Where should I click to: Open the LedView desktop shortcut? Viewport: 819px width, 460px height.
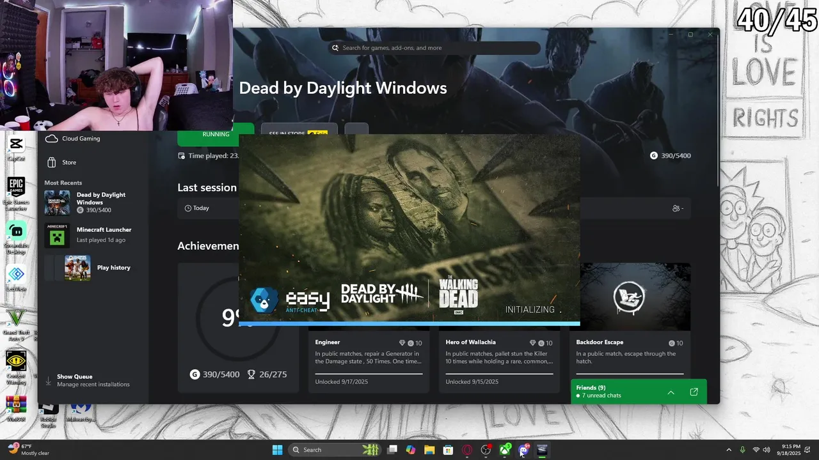(x=16, y=279)
